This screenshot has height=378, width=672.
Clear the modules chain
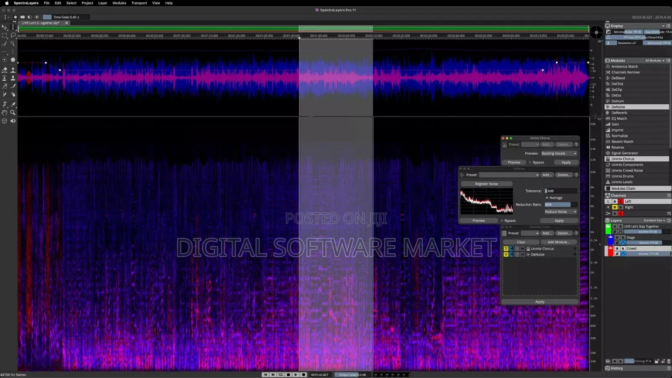(x=521, y=242)
